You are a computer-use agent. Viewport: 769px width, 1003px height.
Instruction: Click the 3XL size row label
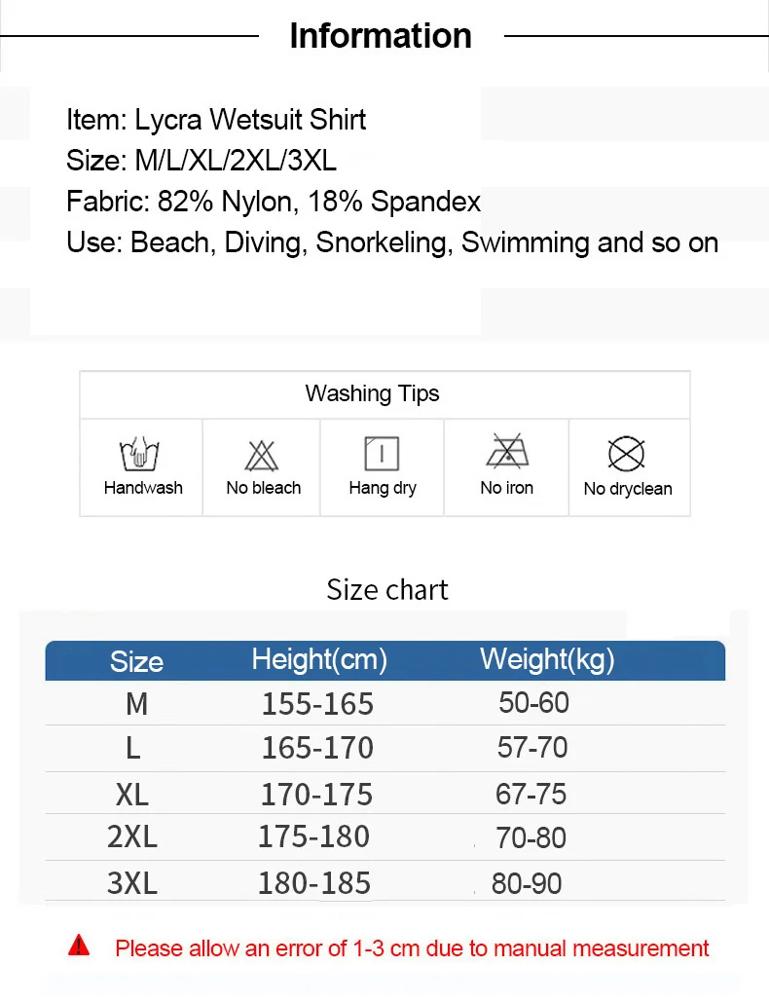point(132,883)
